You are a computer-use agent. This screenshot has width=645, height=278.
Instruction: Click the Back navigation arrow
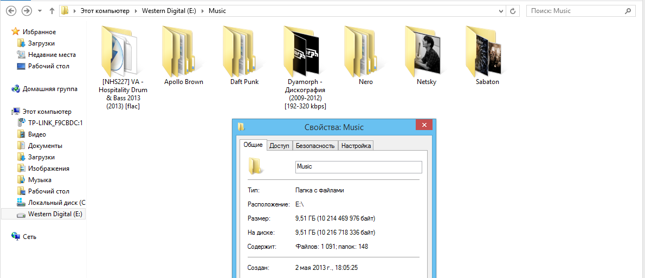(x=11, y=11)
